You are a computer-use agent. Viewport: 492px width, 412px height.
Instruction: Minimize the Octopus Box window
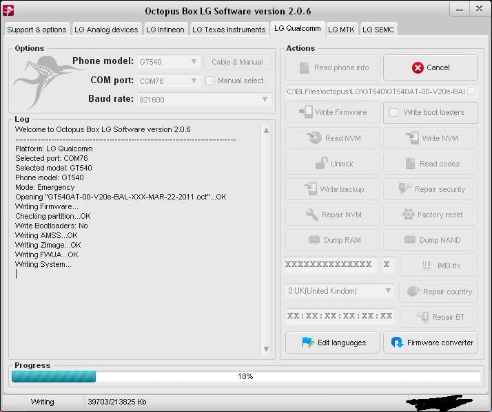(x=460, y=10)
